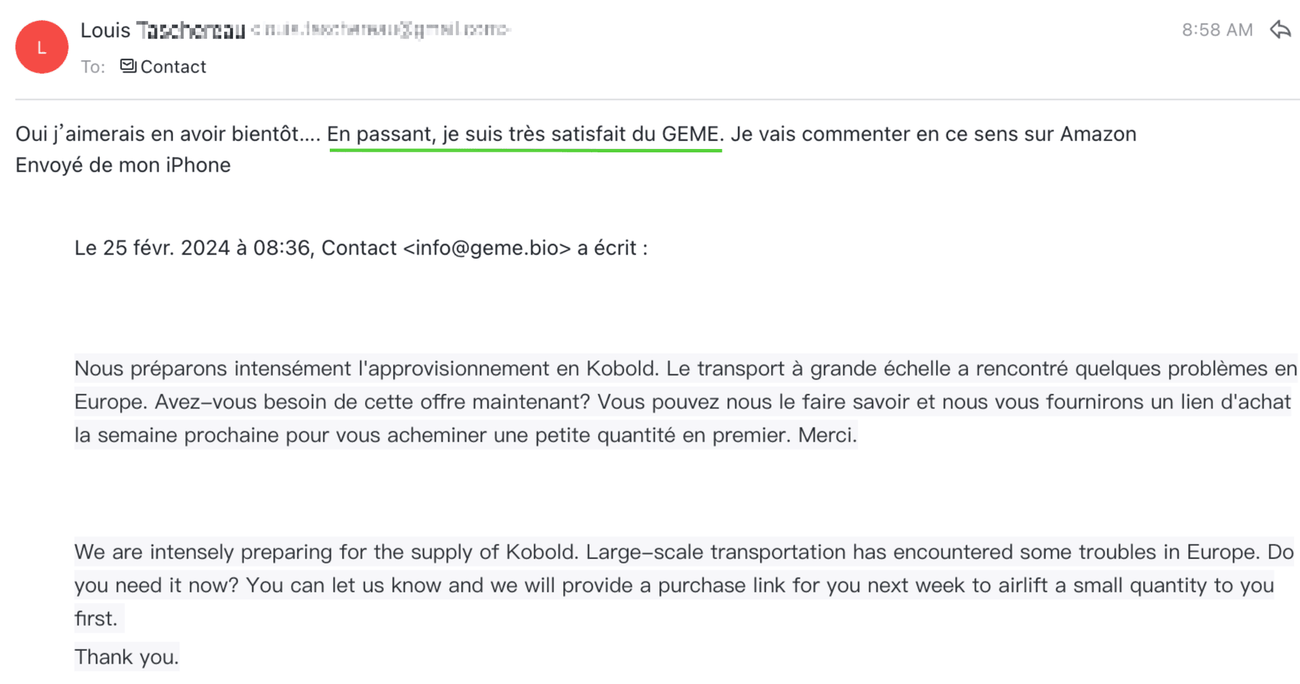Click the 8:58 AM timestamp
This screenshot has height=684, width=1300.
[1217, 30]
